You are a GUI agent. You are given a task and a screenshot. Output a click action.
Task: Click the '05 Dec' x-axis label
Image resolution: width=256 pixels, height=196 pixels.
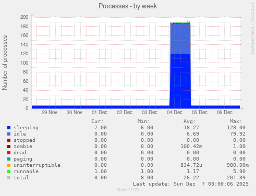point(200,113)
